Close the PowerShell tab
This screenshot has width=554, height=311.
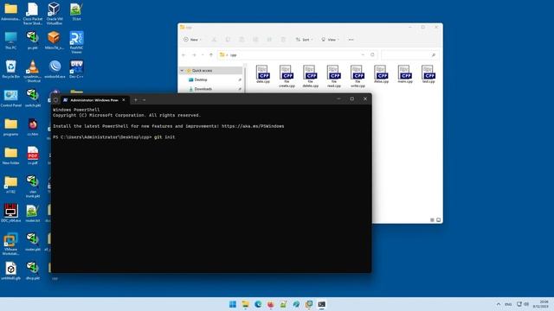pos(124,100)
